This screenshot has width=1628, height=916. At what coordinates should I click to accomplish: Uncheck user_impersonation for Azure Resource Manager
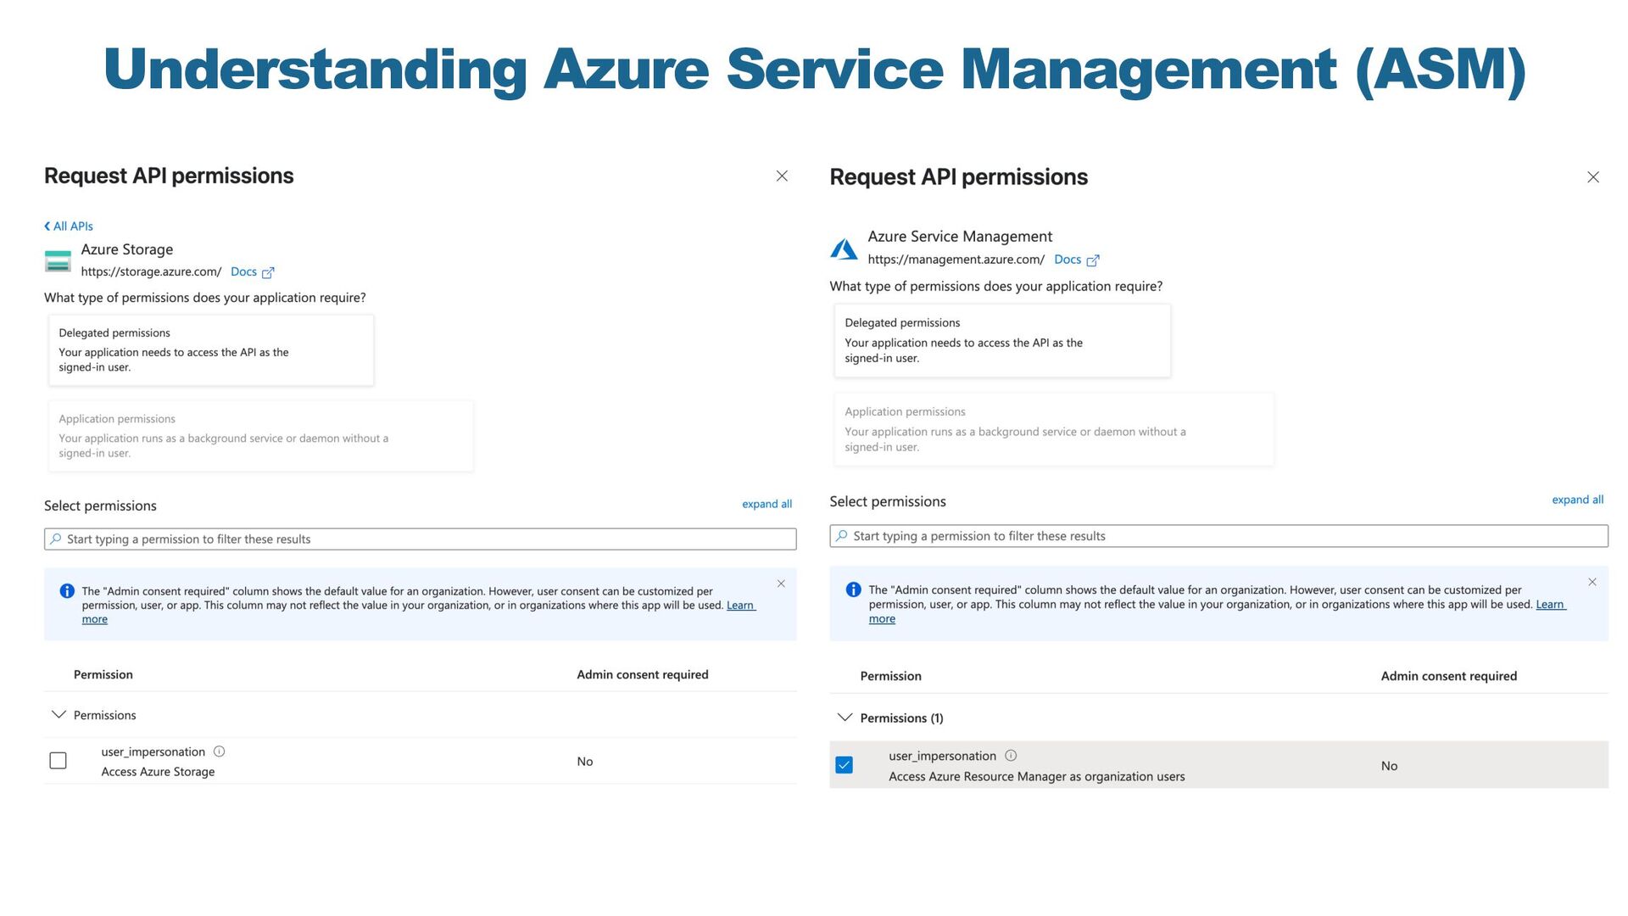[844, 765]
